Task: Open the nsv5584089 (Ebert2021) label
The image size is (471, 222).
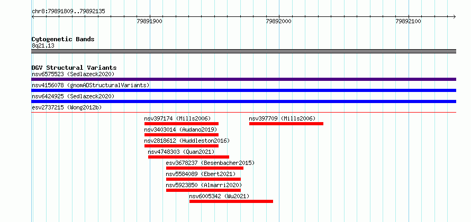Action: 201,174
